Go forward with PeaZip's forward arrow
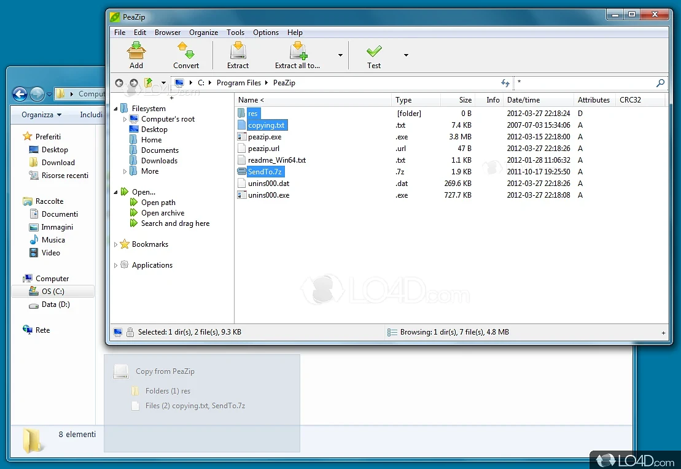The image size is (681, 469). tap(134, 82)
